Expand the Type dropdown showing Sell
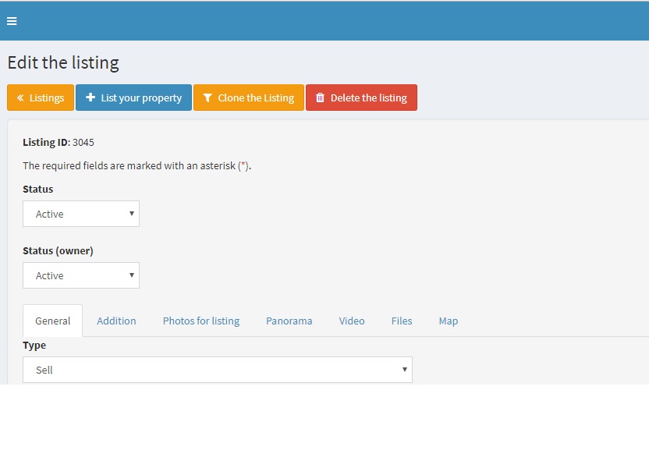Screen dimensions: 649x468 (218, 370)
